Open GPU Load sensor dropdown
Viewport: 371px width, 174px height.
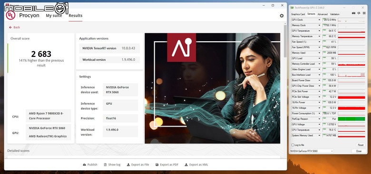320,58
